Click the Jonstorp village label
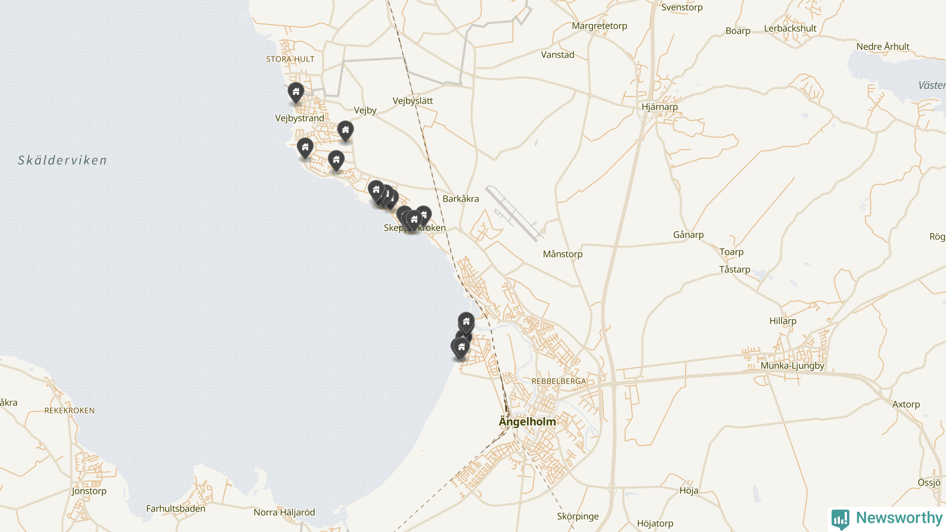Image resolution: width=946 pixels, height=532 pixels. pyautogui.click(x=89, y=491)
